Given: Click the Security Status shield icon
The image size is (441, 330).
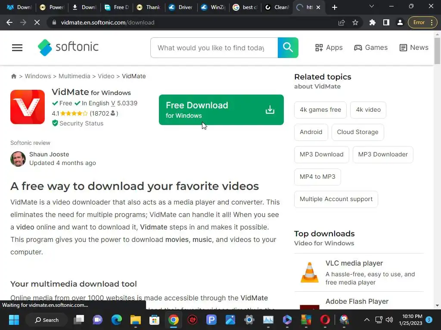Looking at the screenshot, I should (x=55, y=123).
